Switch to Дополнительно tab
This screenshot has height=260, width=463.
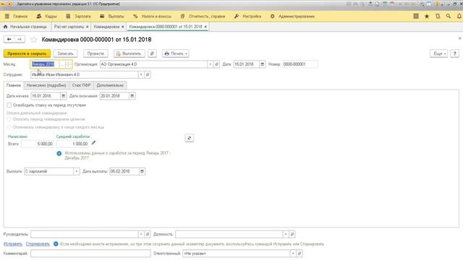(110, 85)
